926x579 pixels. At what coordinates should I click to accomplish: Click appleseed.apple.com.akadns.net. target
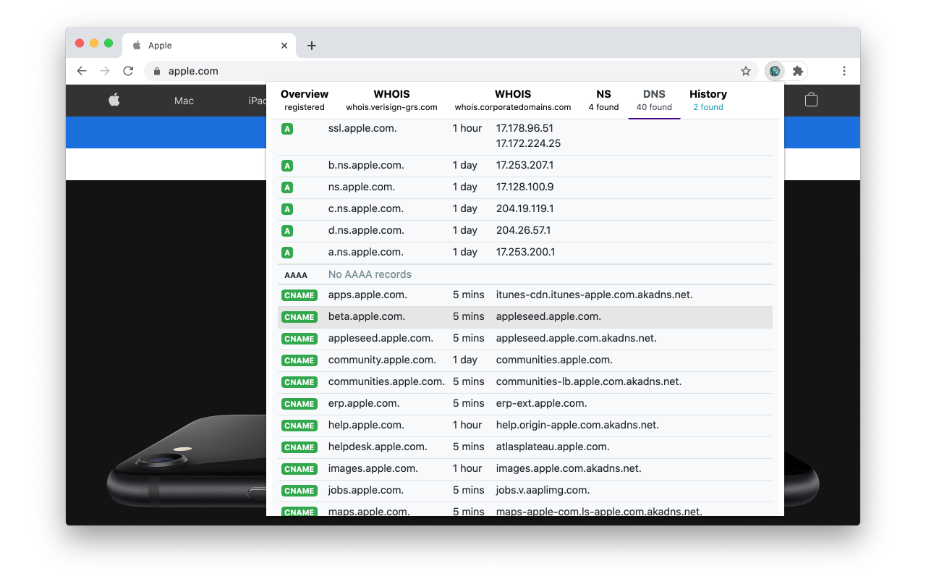click(576, 338)
